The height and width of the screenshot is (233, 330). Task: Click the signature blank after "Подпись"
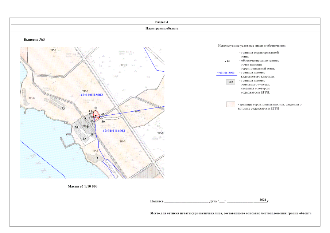point(186,201)
